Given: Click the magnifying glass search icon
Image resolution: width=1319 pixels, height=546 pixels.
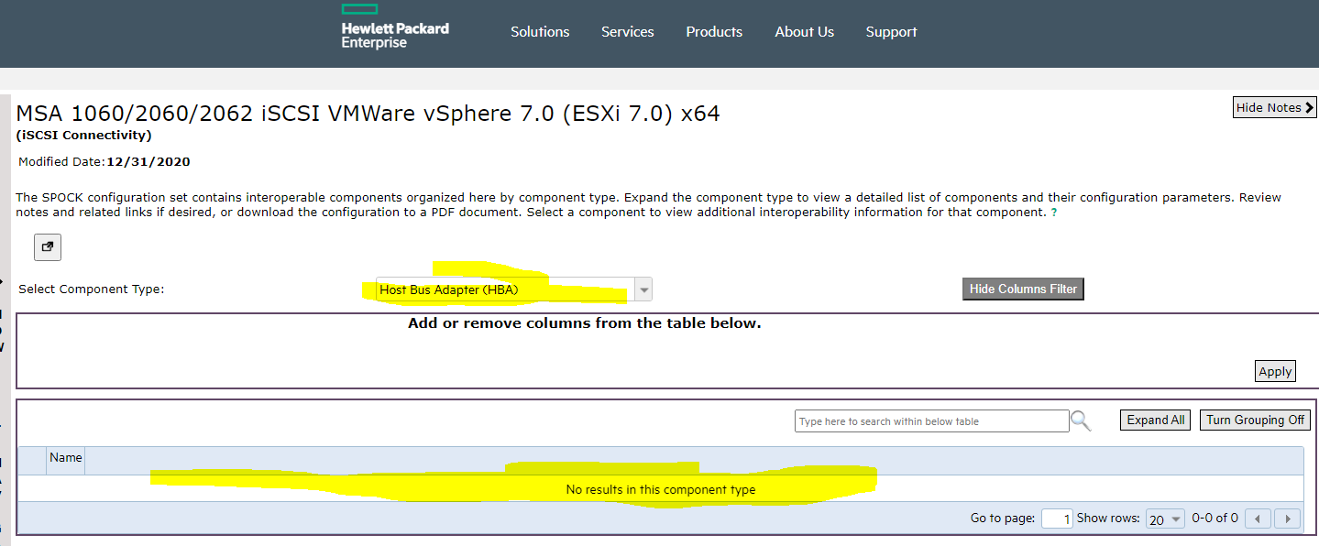Looking at the screenshot, I should click(x=1082, y=421).
